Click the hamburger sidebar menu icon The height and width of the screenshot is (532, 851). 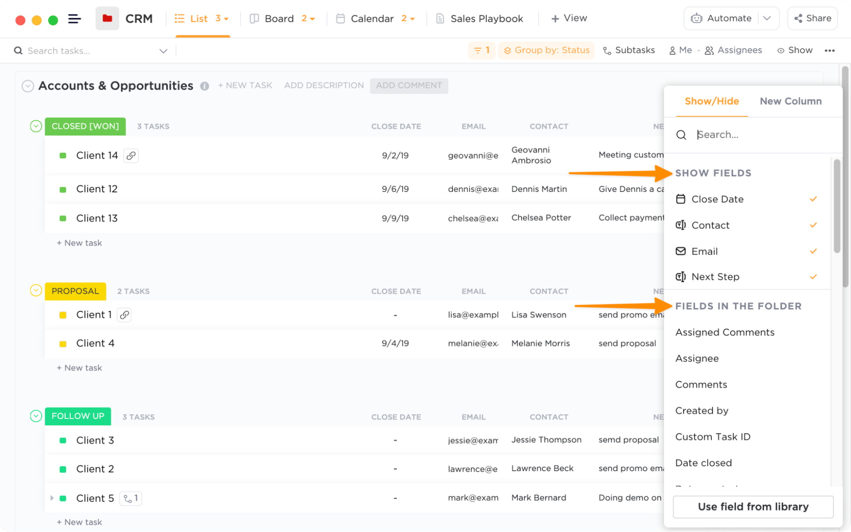click(74, 19)
